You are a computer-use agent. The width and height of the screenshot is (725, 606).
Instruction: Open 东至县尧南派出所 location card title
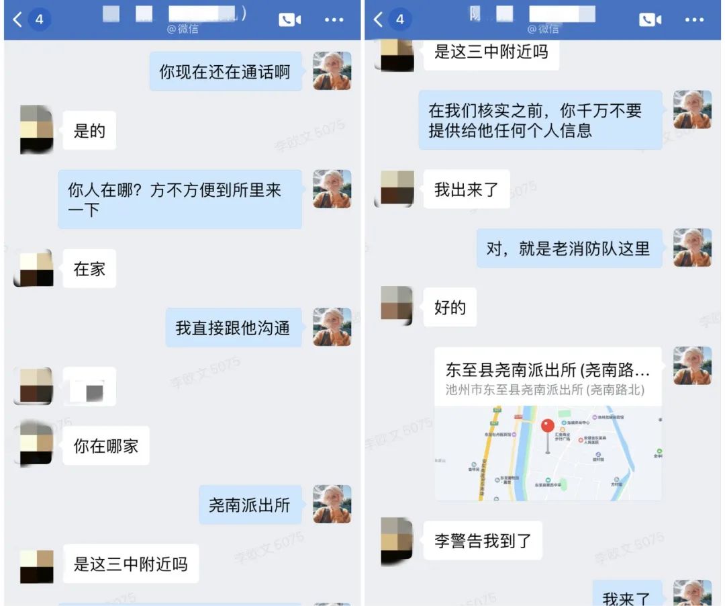[x=548, y=370]
